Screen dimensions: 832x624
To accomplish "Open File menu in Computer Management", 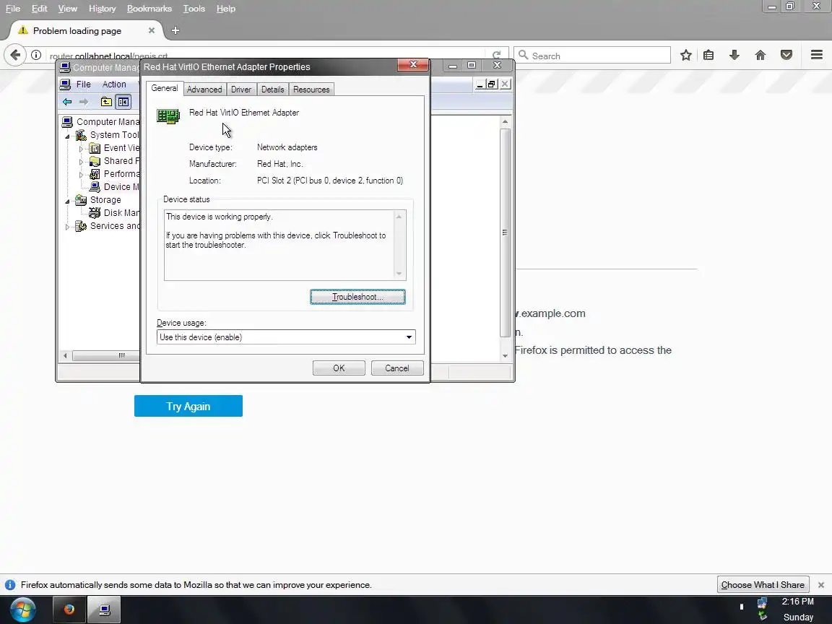I will (83, 84).
